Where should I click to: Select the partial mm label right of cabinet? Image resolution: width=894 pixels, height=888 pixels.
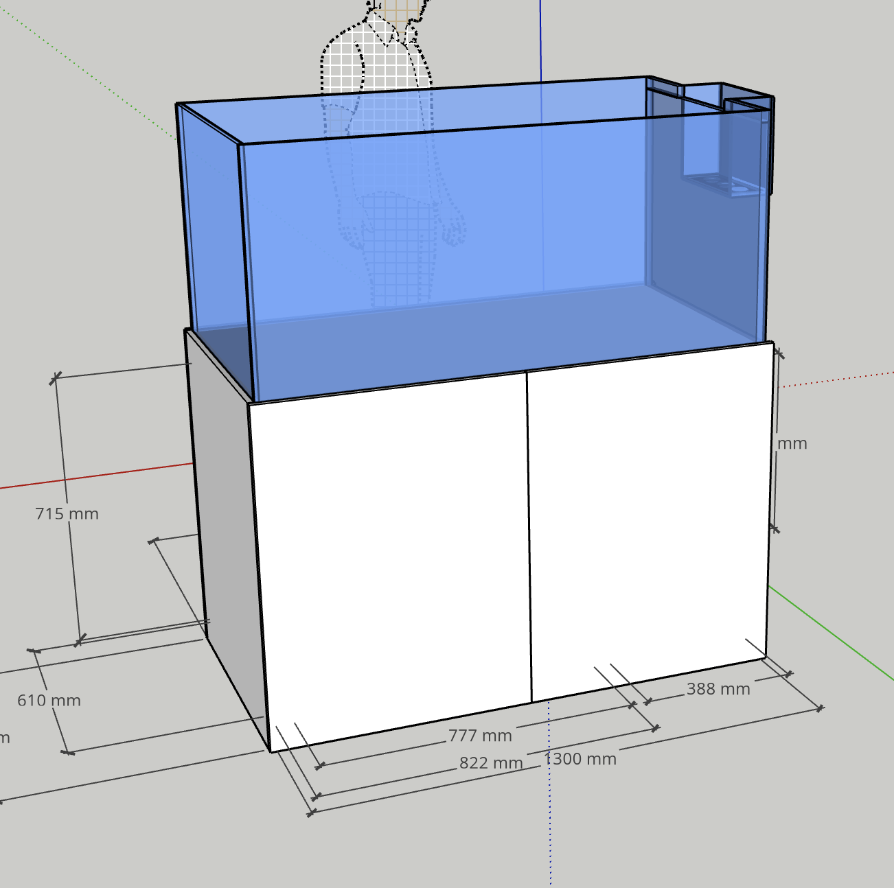[792, 444]
